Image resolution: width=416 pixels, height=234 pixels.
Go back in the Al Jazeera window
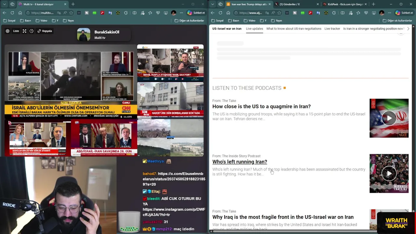click(213, 13)
